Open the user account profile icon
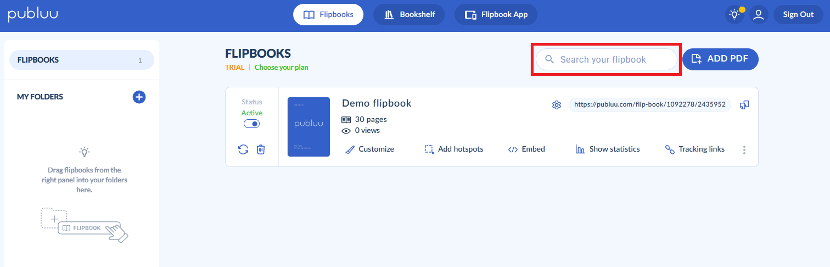 coord(759,15)
